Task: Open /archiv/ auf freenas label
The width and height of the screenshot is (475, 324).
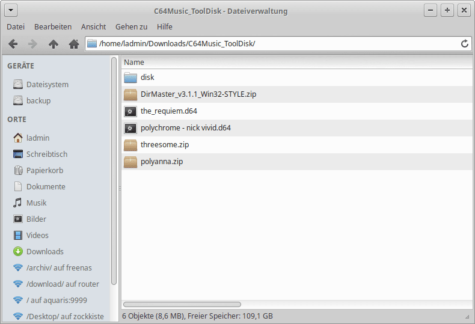Action: 59,268
